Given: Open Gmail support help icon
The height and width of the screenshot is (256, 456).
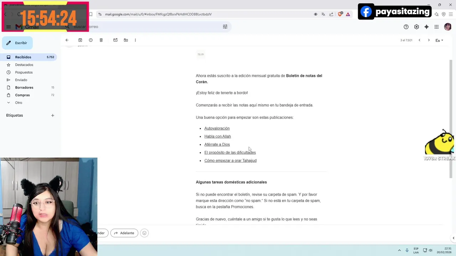Looking at the screenshot, I should (406, 27).
